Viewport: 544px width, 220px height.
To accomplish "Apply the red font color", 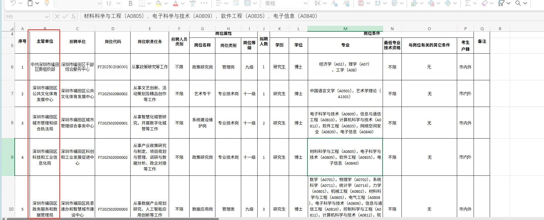I will pos(176,3).
